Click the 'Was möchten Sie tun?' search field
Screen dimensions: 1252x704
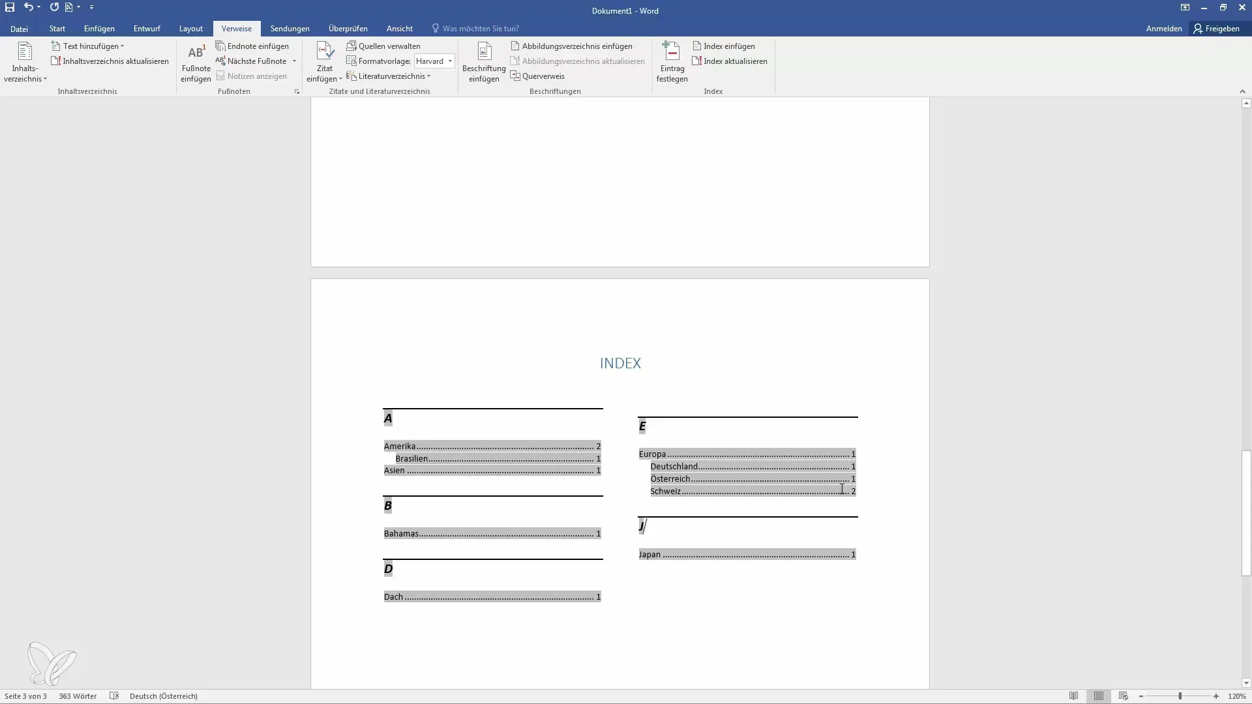(481, 29)
